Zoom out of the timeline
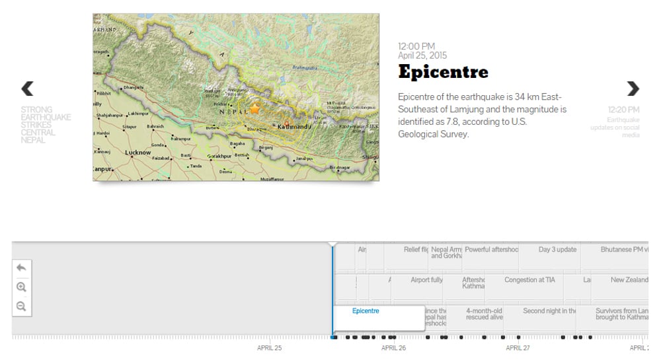The image size is (661, 362). [22, 307]
